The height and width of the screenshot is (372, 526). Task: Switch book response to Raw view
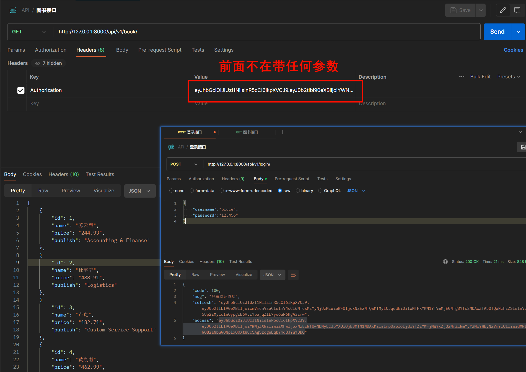[43, 191]
